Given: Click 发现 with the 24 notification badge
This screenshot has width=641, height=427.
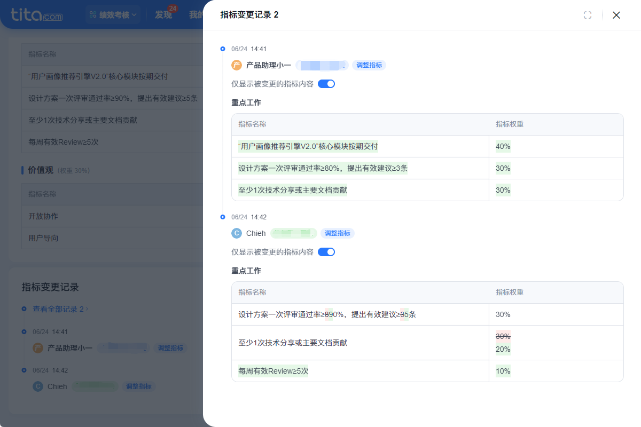Looking at the screenshot, I should click(163, 15).
